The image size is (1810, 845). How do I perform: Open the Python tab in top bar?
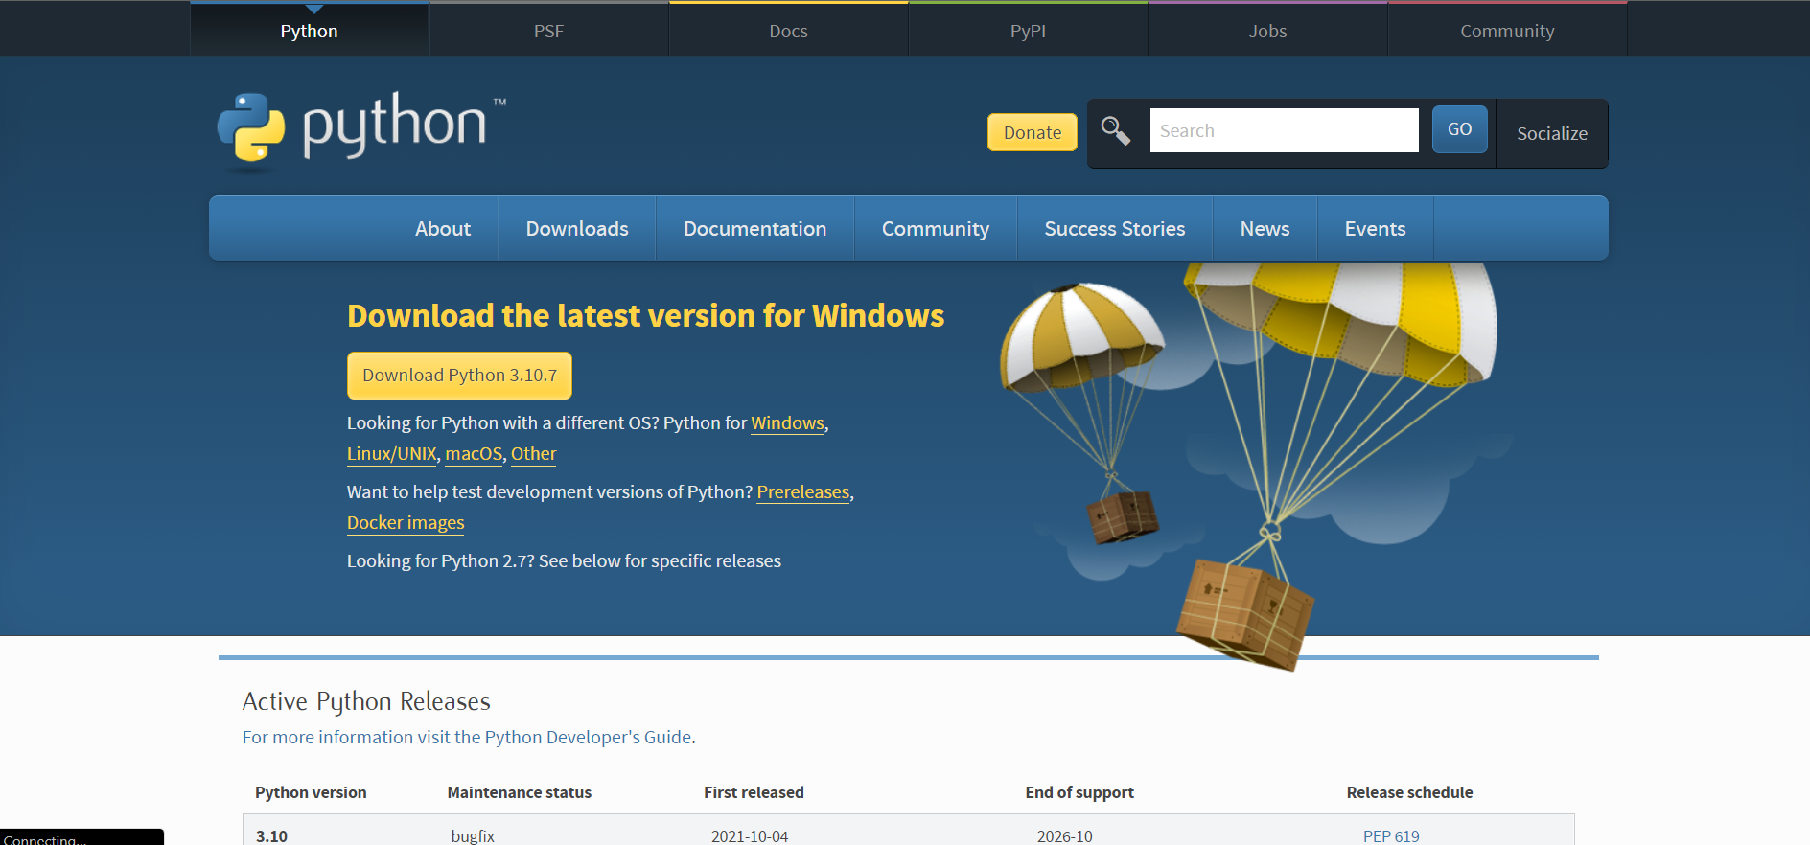[309, 31]
